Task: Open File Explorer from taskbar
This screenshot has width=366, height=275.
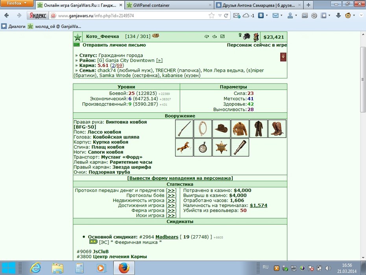Action: (57, 268)
